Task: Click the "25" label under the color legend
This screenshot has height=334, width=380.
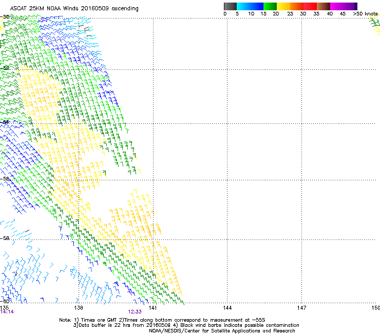Action: coord(290,14)
